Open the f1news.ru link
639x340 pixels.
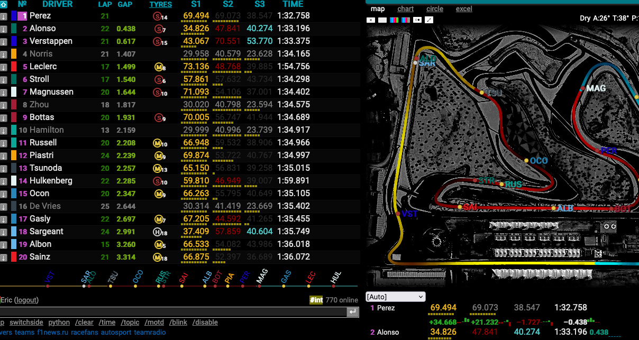point(53,333)
